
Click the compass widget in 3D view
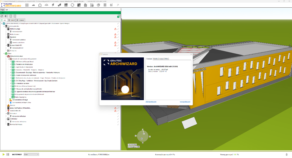point(143,136)
